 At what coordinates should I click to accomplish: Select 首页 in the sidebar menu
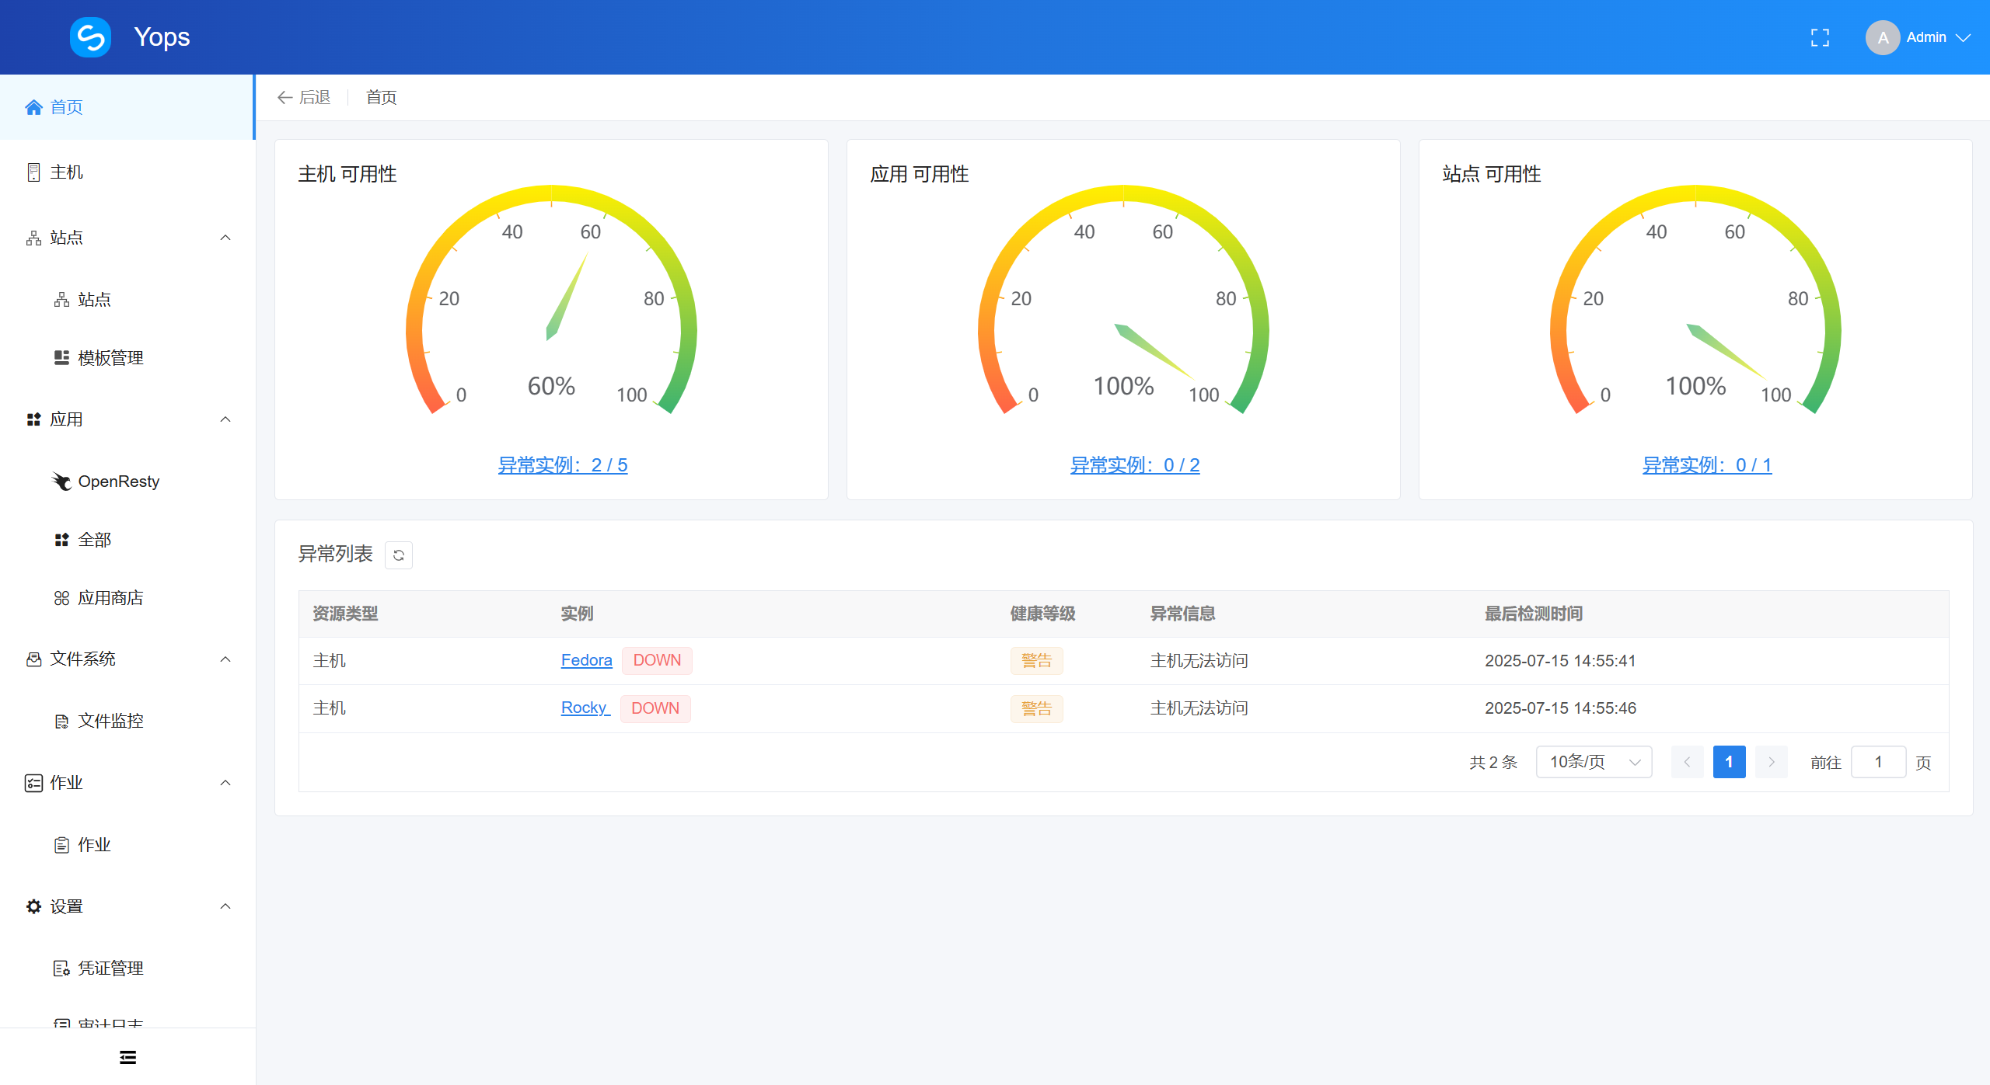(x=66, y=107)
